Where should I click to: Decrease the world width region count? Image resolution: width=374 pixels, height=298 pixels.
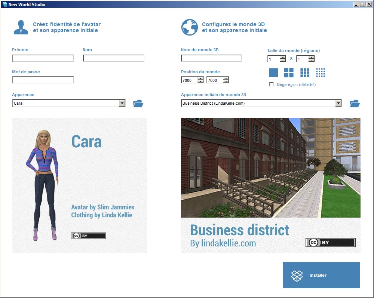coord(283,60)
